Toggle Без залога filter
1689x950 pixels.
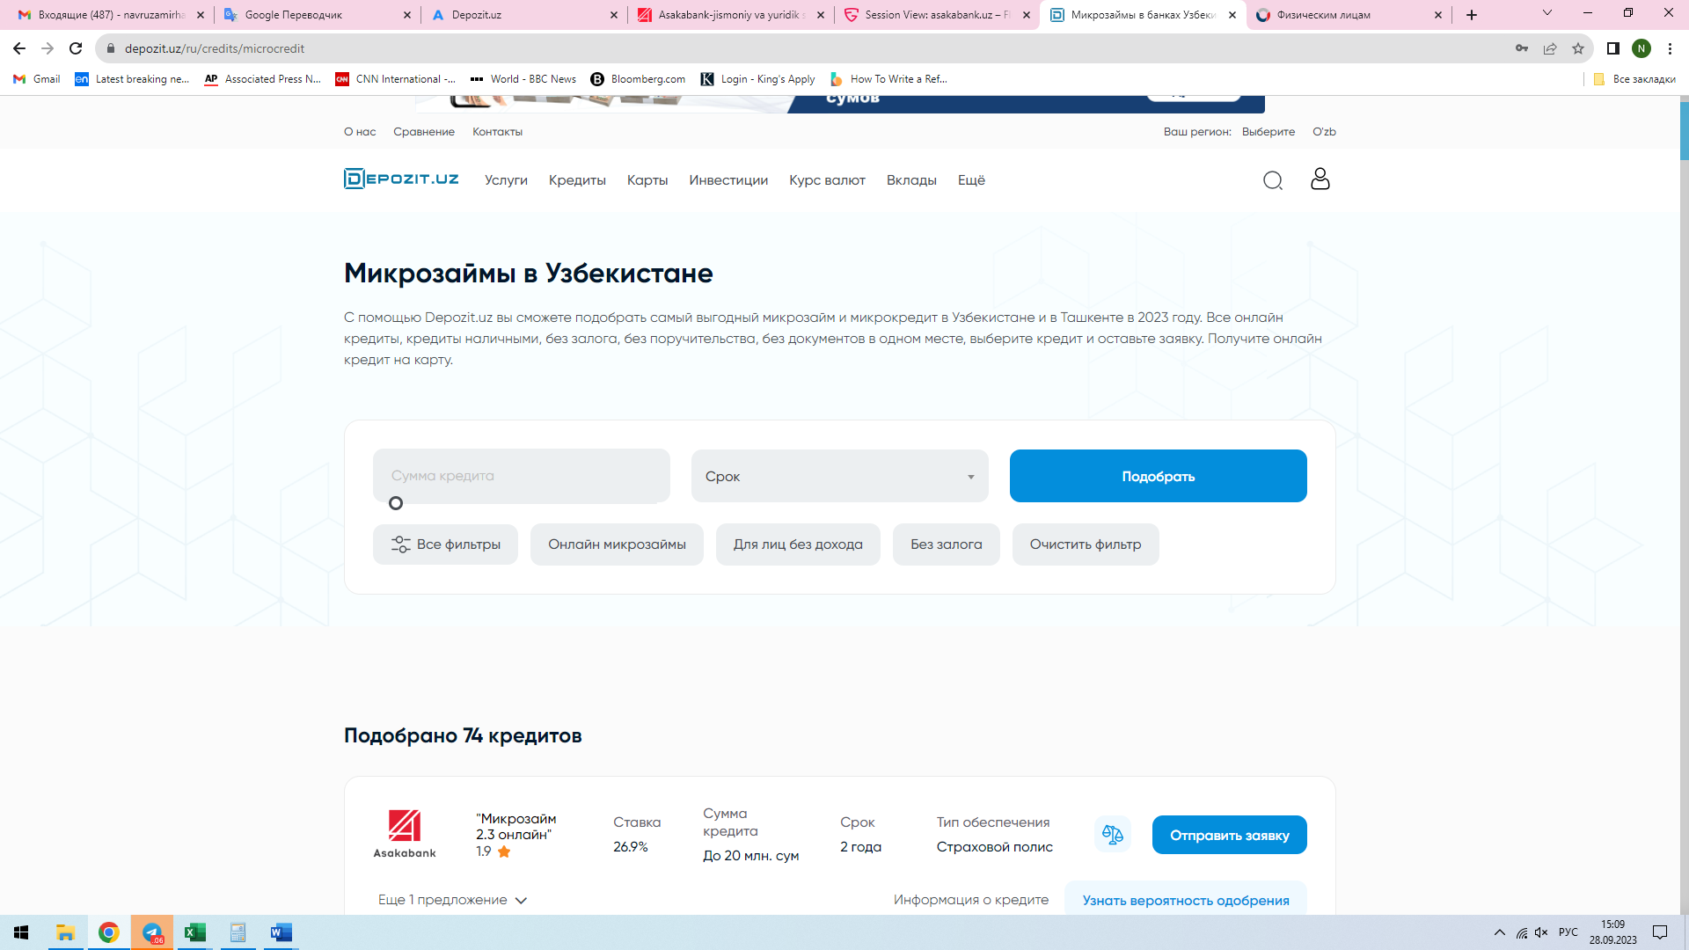(946, 544)
